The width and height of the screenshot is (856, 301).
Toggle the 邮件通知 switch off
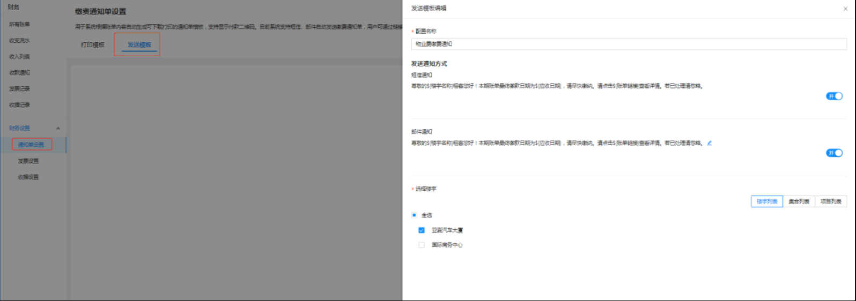click(834, 153)
